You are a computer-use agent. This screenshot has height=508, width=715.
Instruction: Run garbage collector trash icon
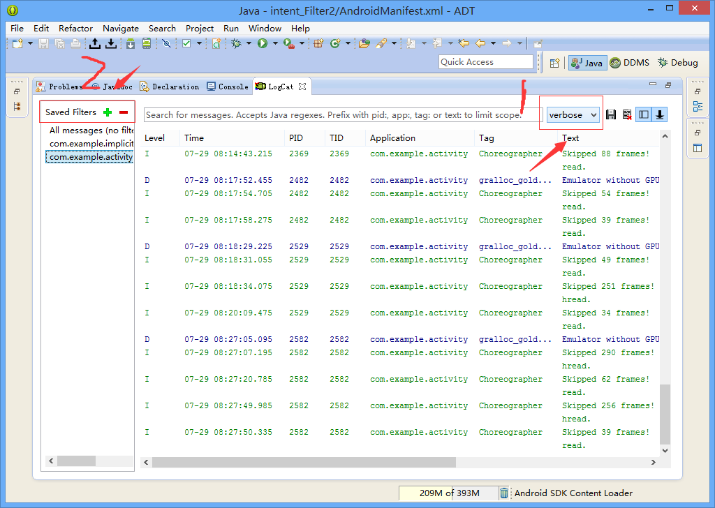pyautogui.click(x=504, y=493)
